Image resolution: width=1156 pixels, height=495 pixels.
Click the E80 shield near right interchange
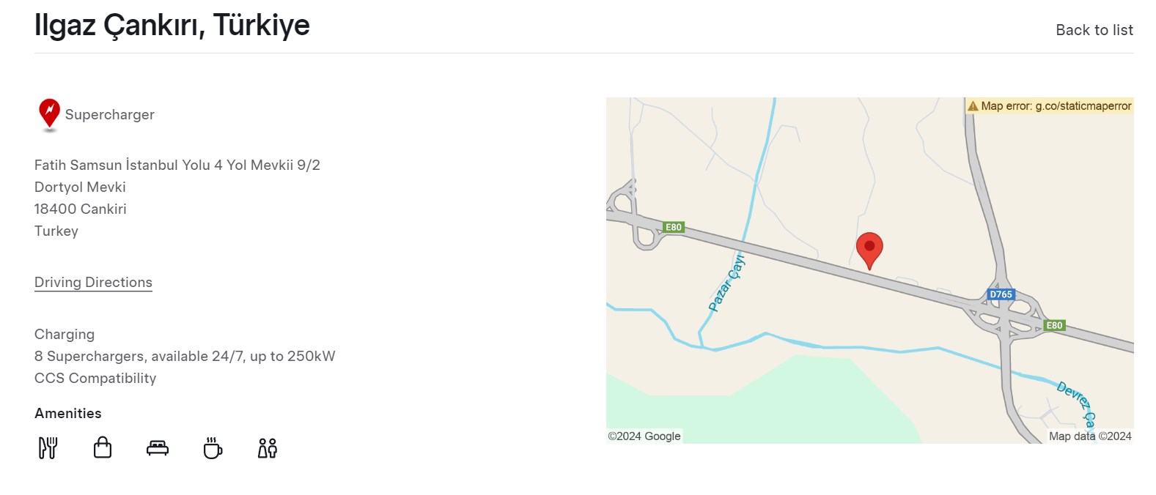click(x=1054, y=325)
